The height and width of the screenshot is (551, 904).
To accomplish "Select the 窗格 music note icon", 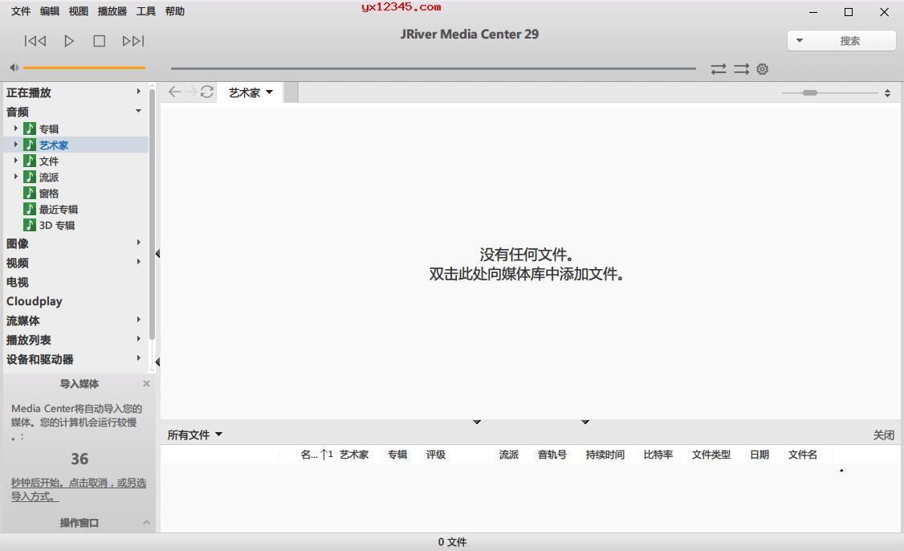I will click(x=30, y=193).
